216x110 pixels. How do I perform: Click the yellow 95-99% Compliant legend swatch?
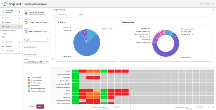coord(29,83)
